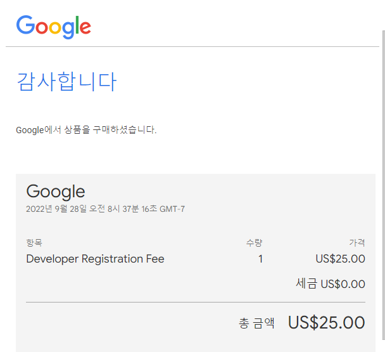Image resolution: width=385 pixels, height=352 pixels.
Task: Click the large total amount US$25.00
Action: 327,322
